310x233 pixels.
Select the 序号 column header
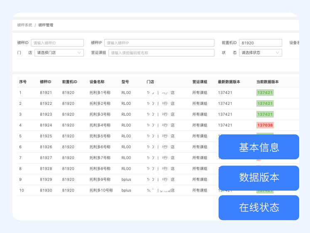point(23,82)
